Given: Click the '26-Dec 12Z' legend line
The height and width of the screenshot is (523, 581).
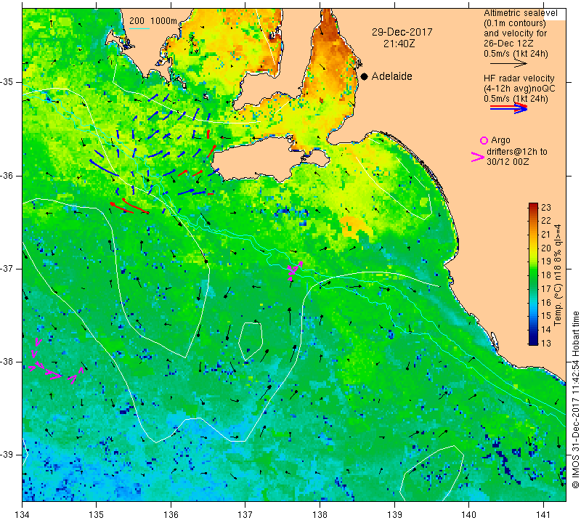Looking at the screenshot, I should coord(509,44).
